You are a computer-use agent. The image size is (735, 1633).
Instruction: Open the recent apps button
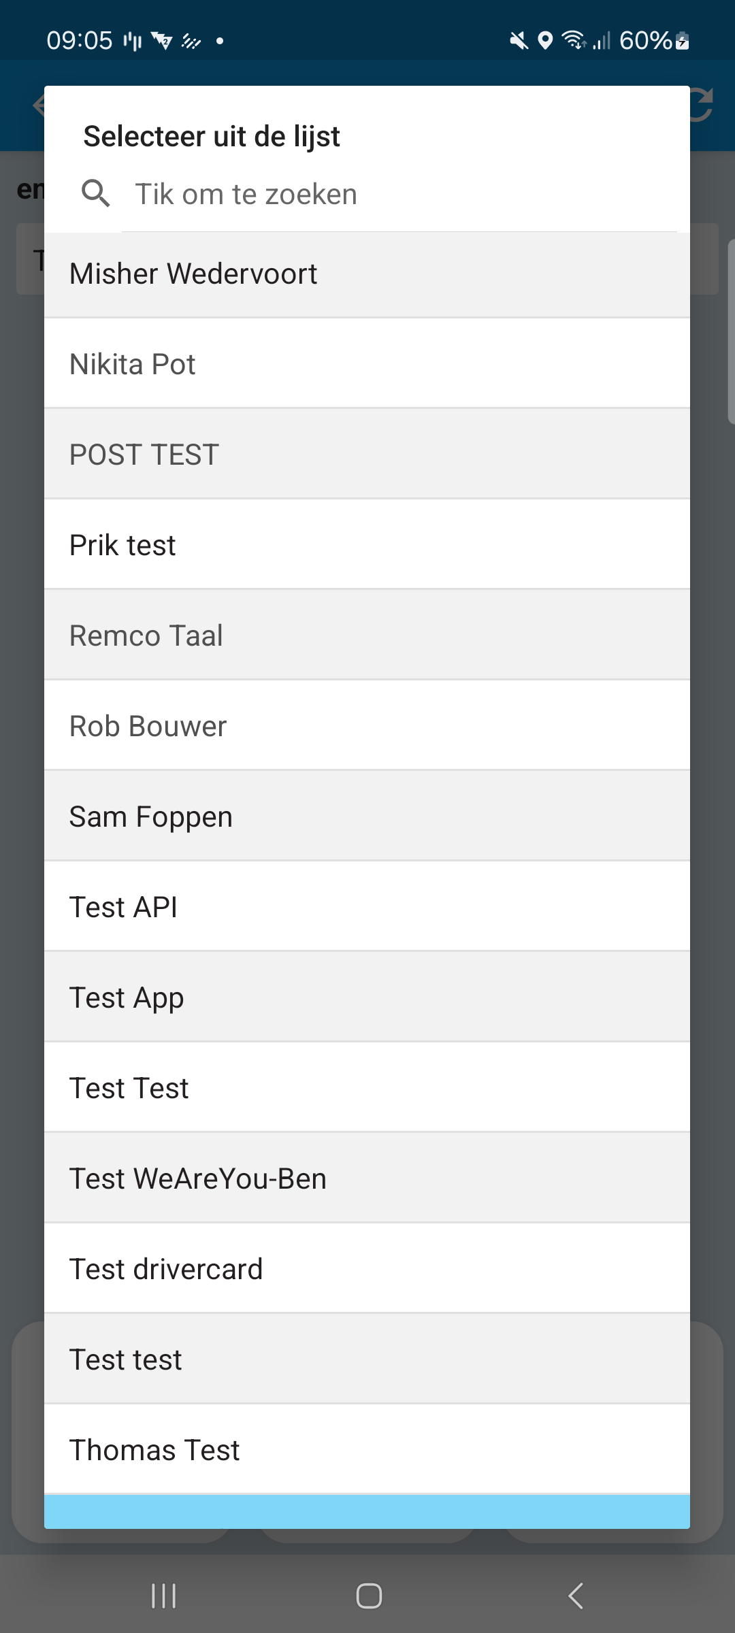point(163,1596)
